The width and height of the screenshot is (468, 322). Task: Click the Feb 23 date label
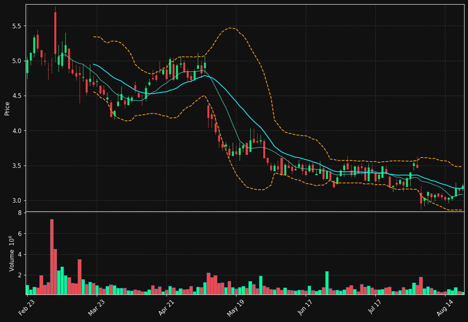[27, 308]
